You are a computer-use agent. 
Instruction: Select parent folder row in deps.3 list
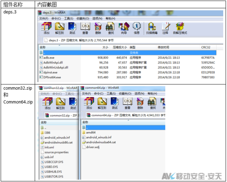click(x=127, y=53)
